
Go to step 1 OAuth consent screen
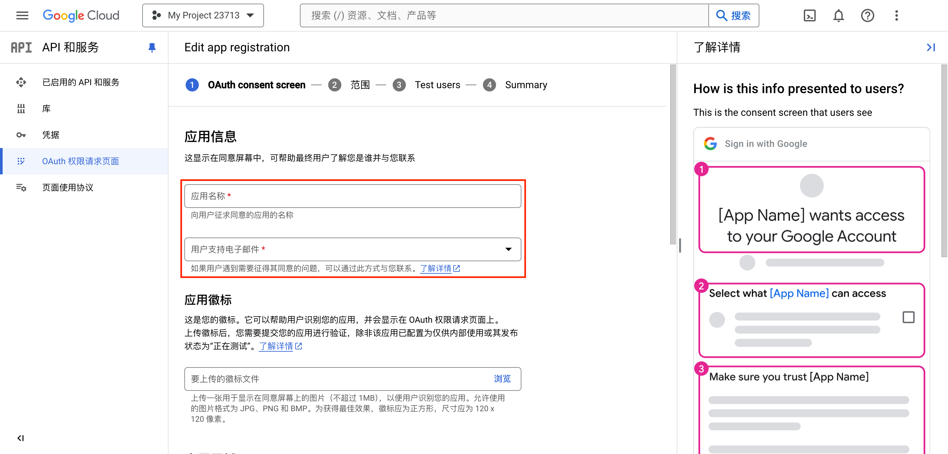click(246, 85)
